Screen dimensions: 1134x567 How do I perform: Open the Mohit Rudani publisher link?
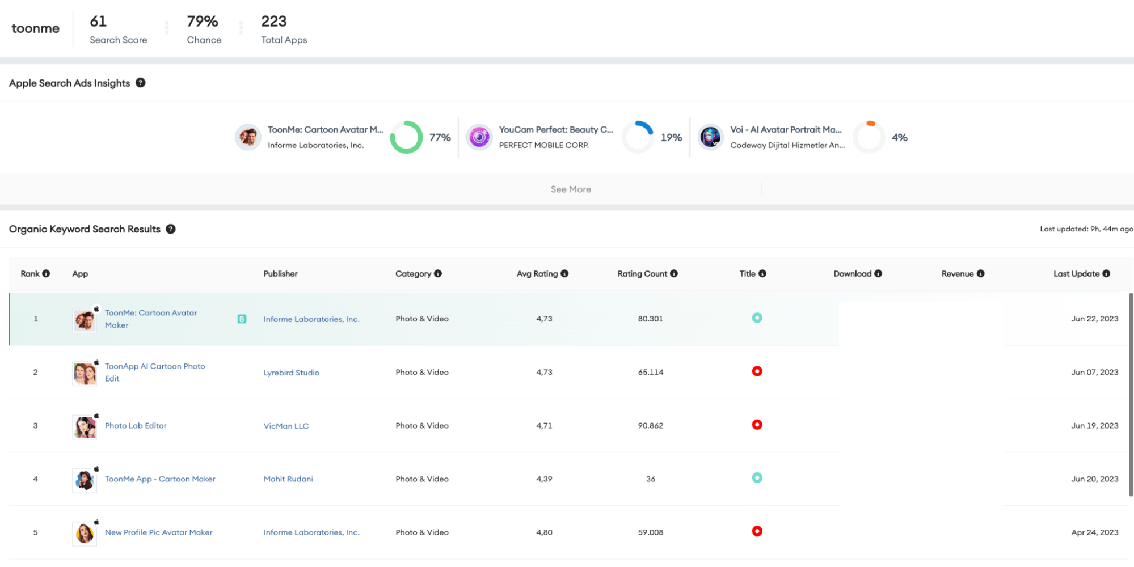288,479
